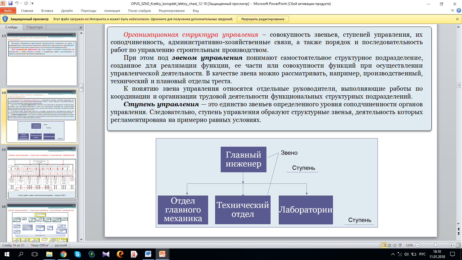Open Google Chrome from the taskbar

pyautogui.click(x=64, y=254)
